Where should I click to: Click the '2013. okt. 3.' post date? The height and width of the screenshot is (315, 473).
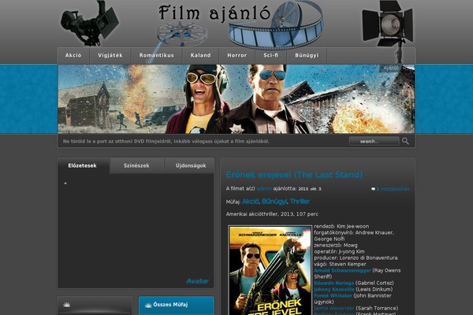(310, 189)
